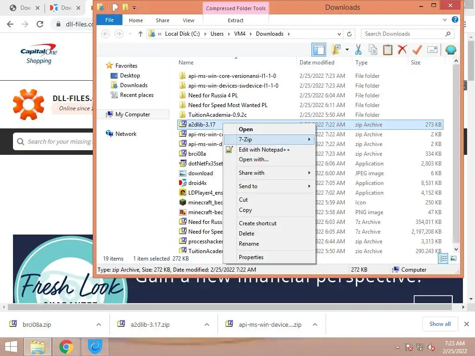Open the address bar history dropdown
This screenshot has width=475, height=356.
pyautogui.click(x=339, y=34)
